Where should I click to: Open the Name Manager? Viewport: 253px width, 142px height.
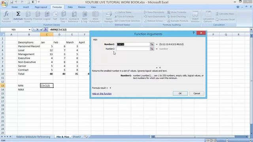click(x=109, y=17)
